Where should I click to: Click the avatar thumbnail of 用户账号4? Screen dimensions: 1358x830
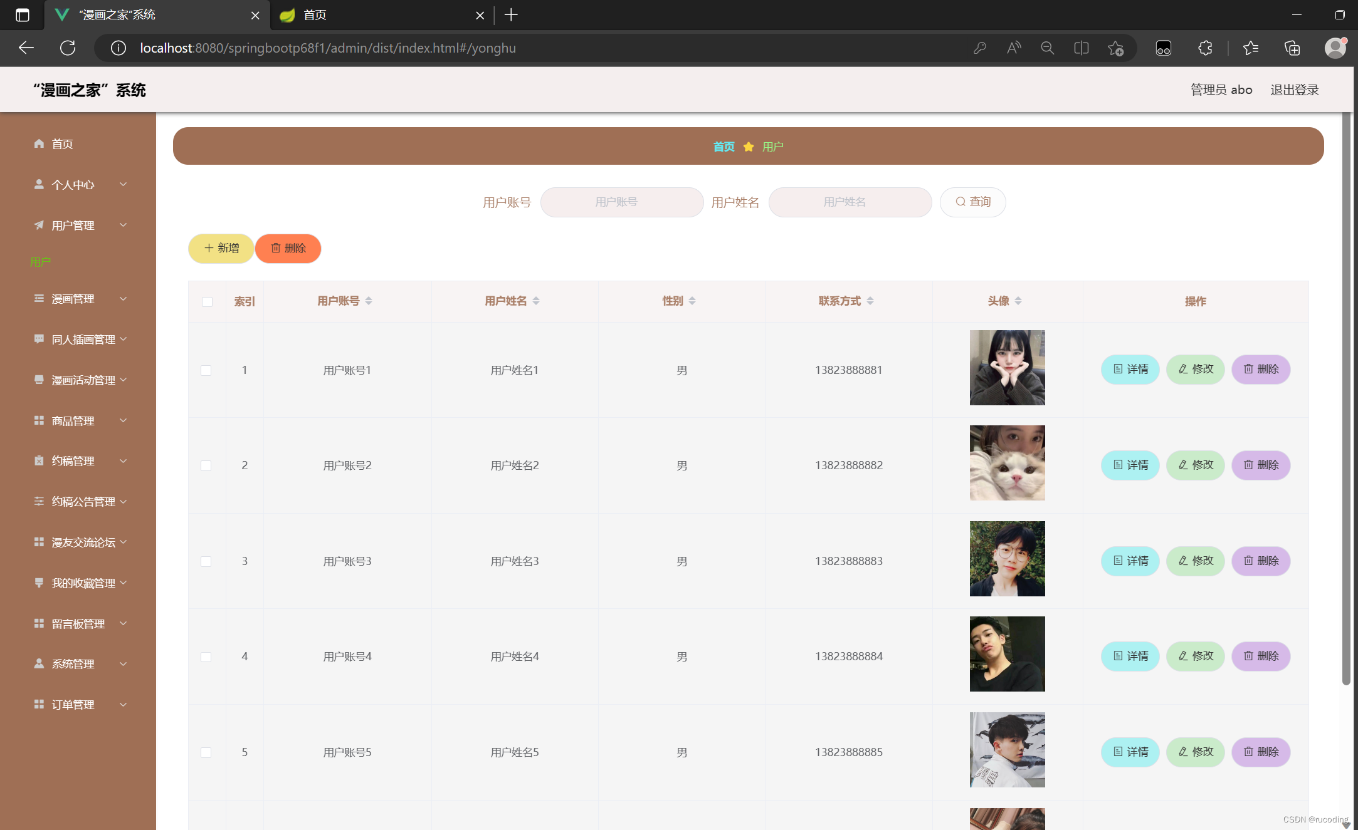[1007, 654]
